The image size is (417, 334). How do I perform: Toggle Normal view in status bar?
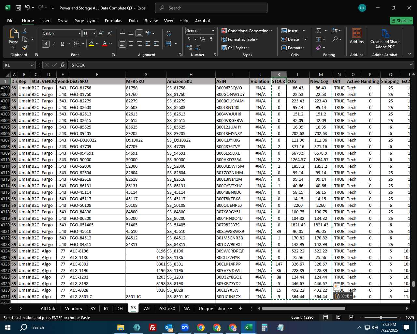(x=325, y=317)
